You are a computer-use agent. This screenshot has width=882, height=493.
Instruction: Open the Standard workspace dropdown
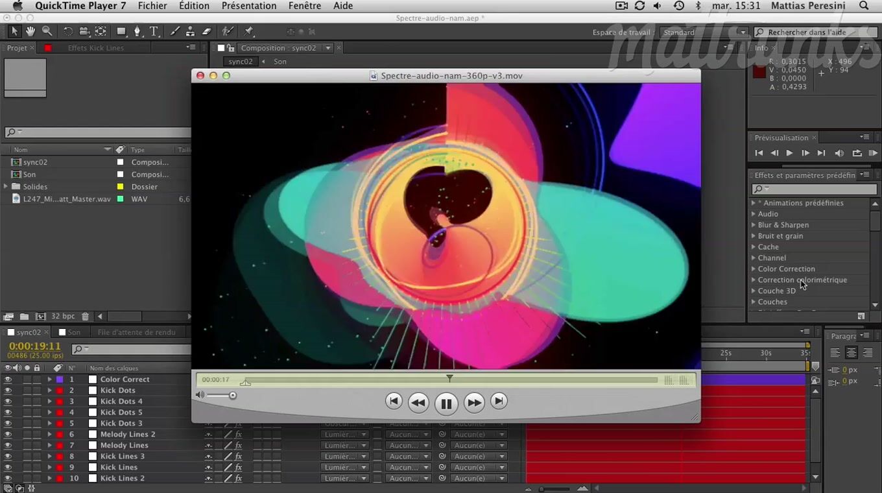pos(704,32)
